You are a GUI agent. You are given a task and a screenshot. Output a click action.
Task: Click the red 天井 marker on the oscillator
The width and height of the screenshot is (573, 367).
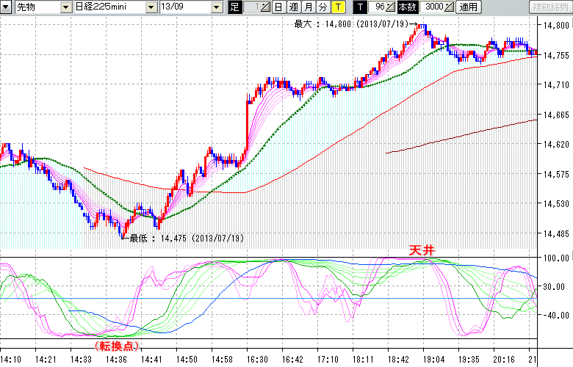pos(422,251)
